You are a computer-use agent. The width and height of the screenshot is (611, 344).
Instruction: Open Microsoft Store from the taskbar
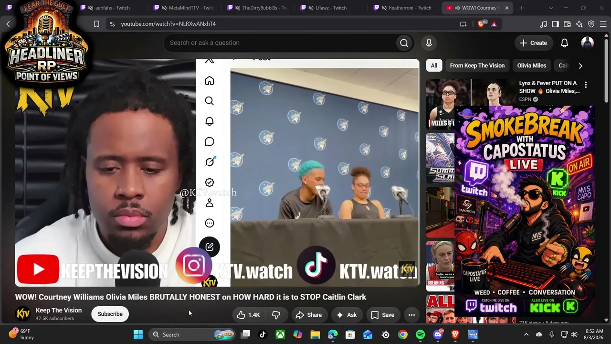[x=350, y=334]
